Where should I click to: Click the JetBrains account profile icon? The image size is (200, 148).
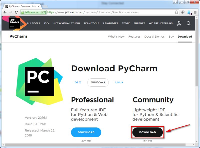click(x=179, y=23)
